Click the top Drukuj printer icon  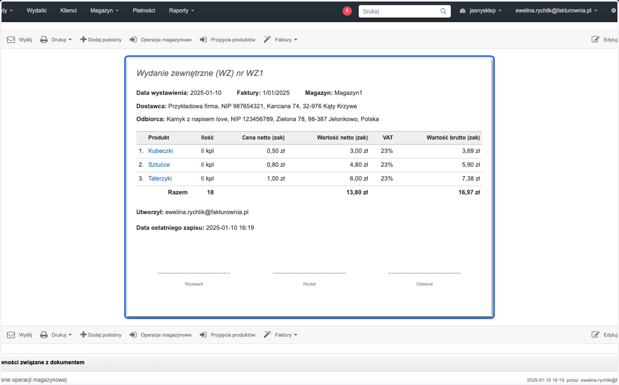(44, 40)
